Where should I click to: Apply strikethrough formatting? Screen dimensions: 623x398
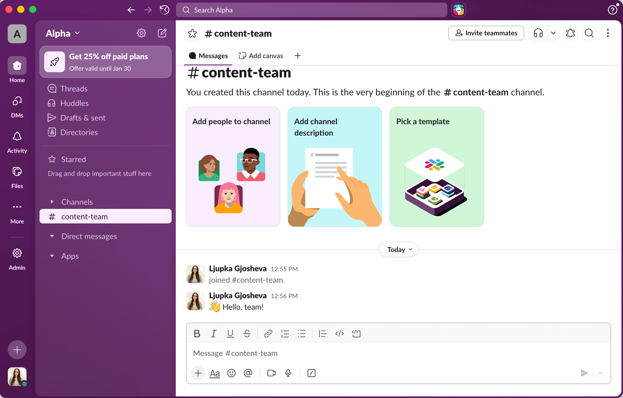(247, 334)
